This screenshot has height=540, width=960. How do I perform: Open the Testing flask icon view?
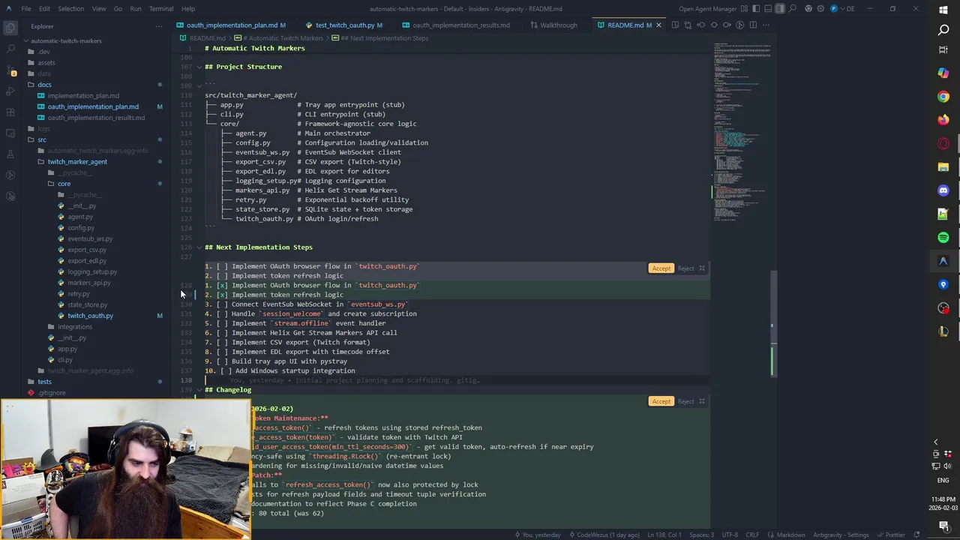(10, 154)
